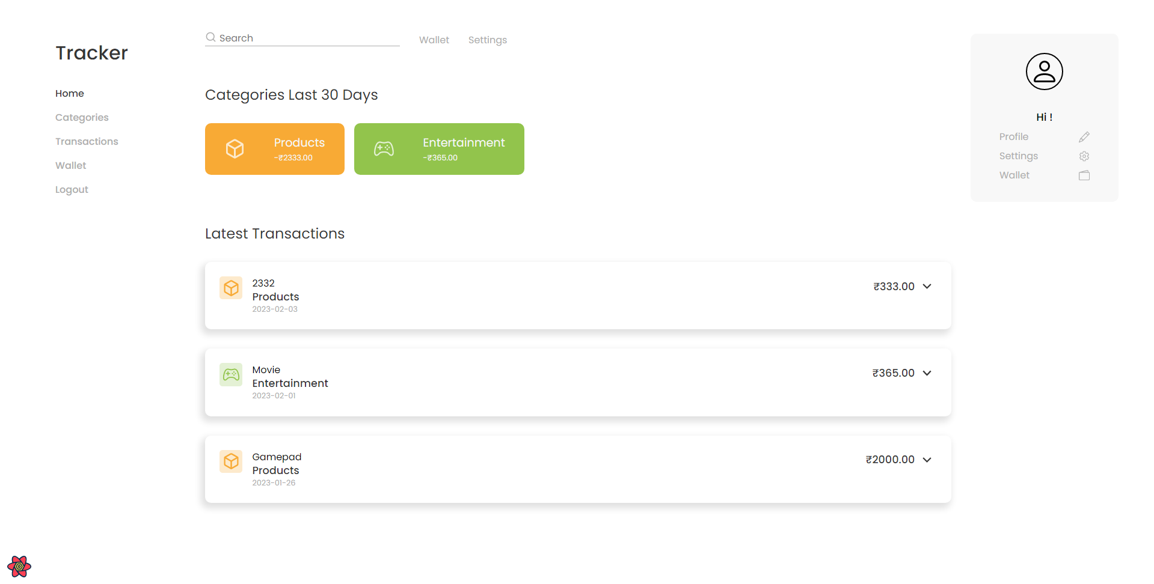Screen dimensions: 1154x584
Task: Click the pencil icon beside Profile
Action: (x=1084, y=137)
